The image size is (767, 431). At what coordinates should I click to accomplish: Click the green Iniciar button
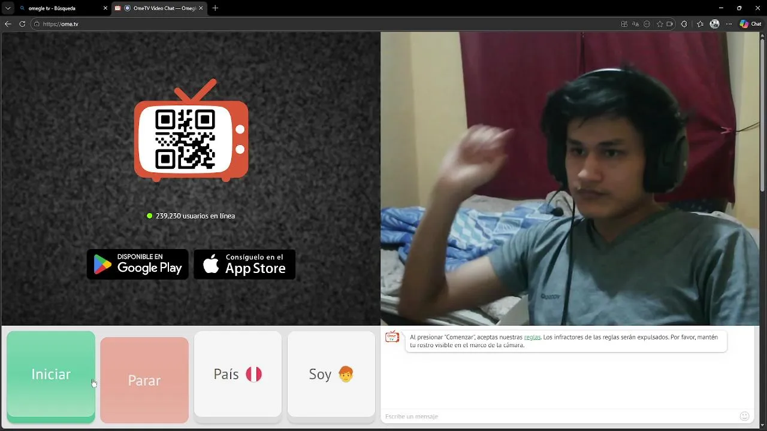pos(51,376)
